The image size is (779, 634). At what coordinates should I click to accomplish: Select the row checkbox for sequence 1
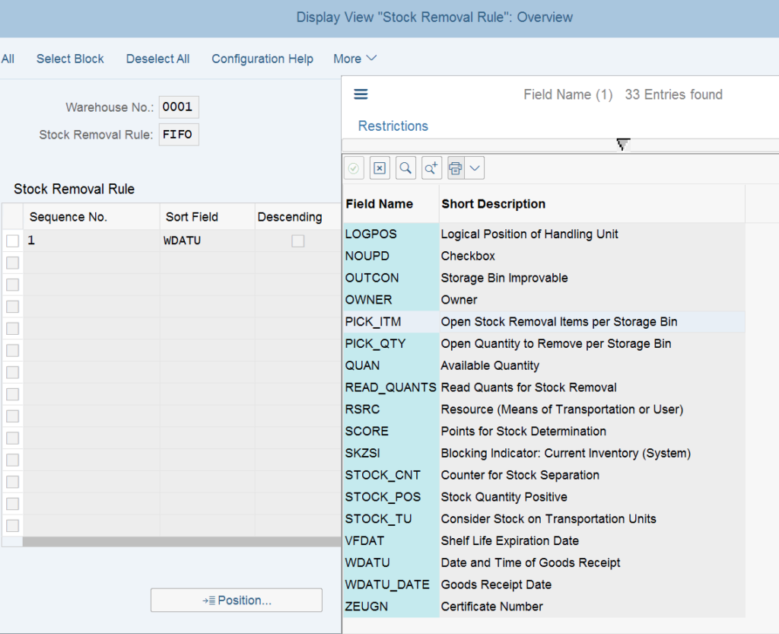click(x=12, y=241)
